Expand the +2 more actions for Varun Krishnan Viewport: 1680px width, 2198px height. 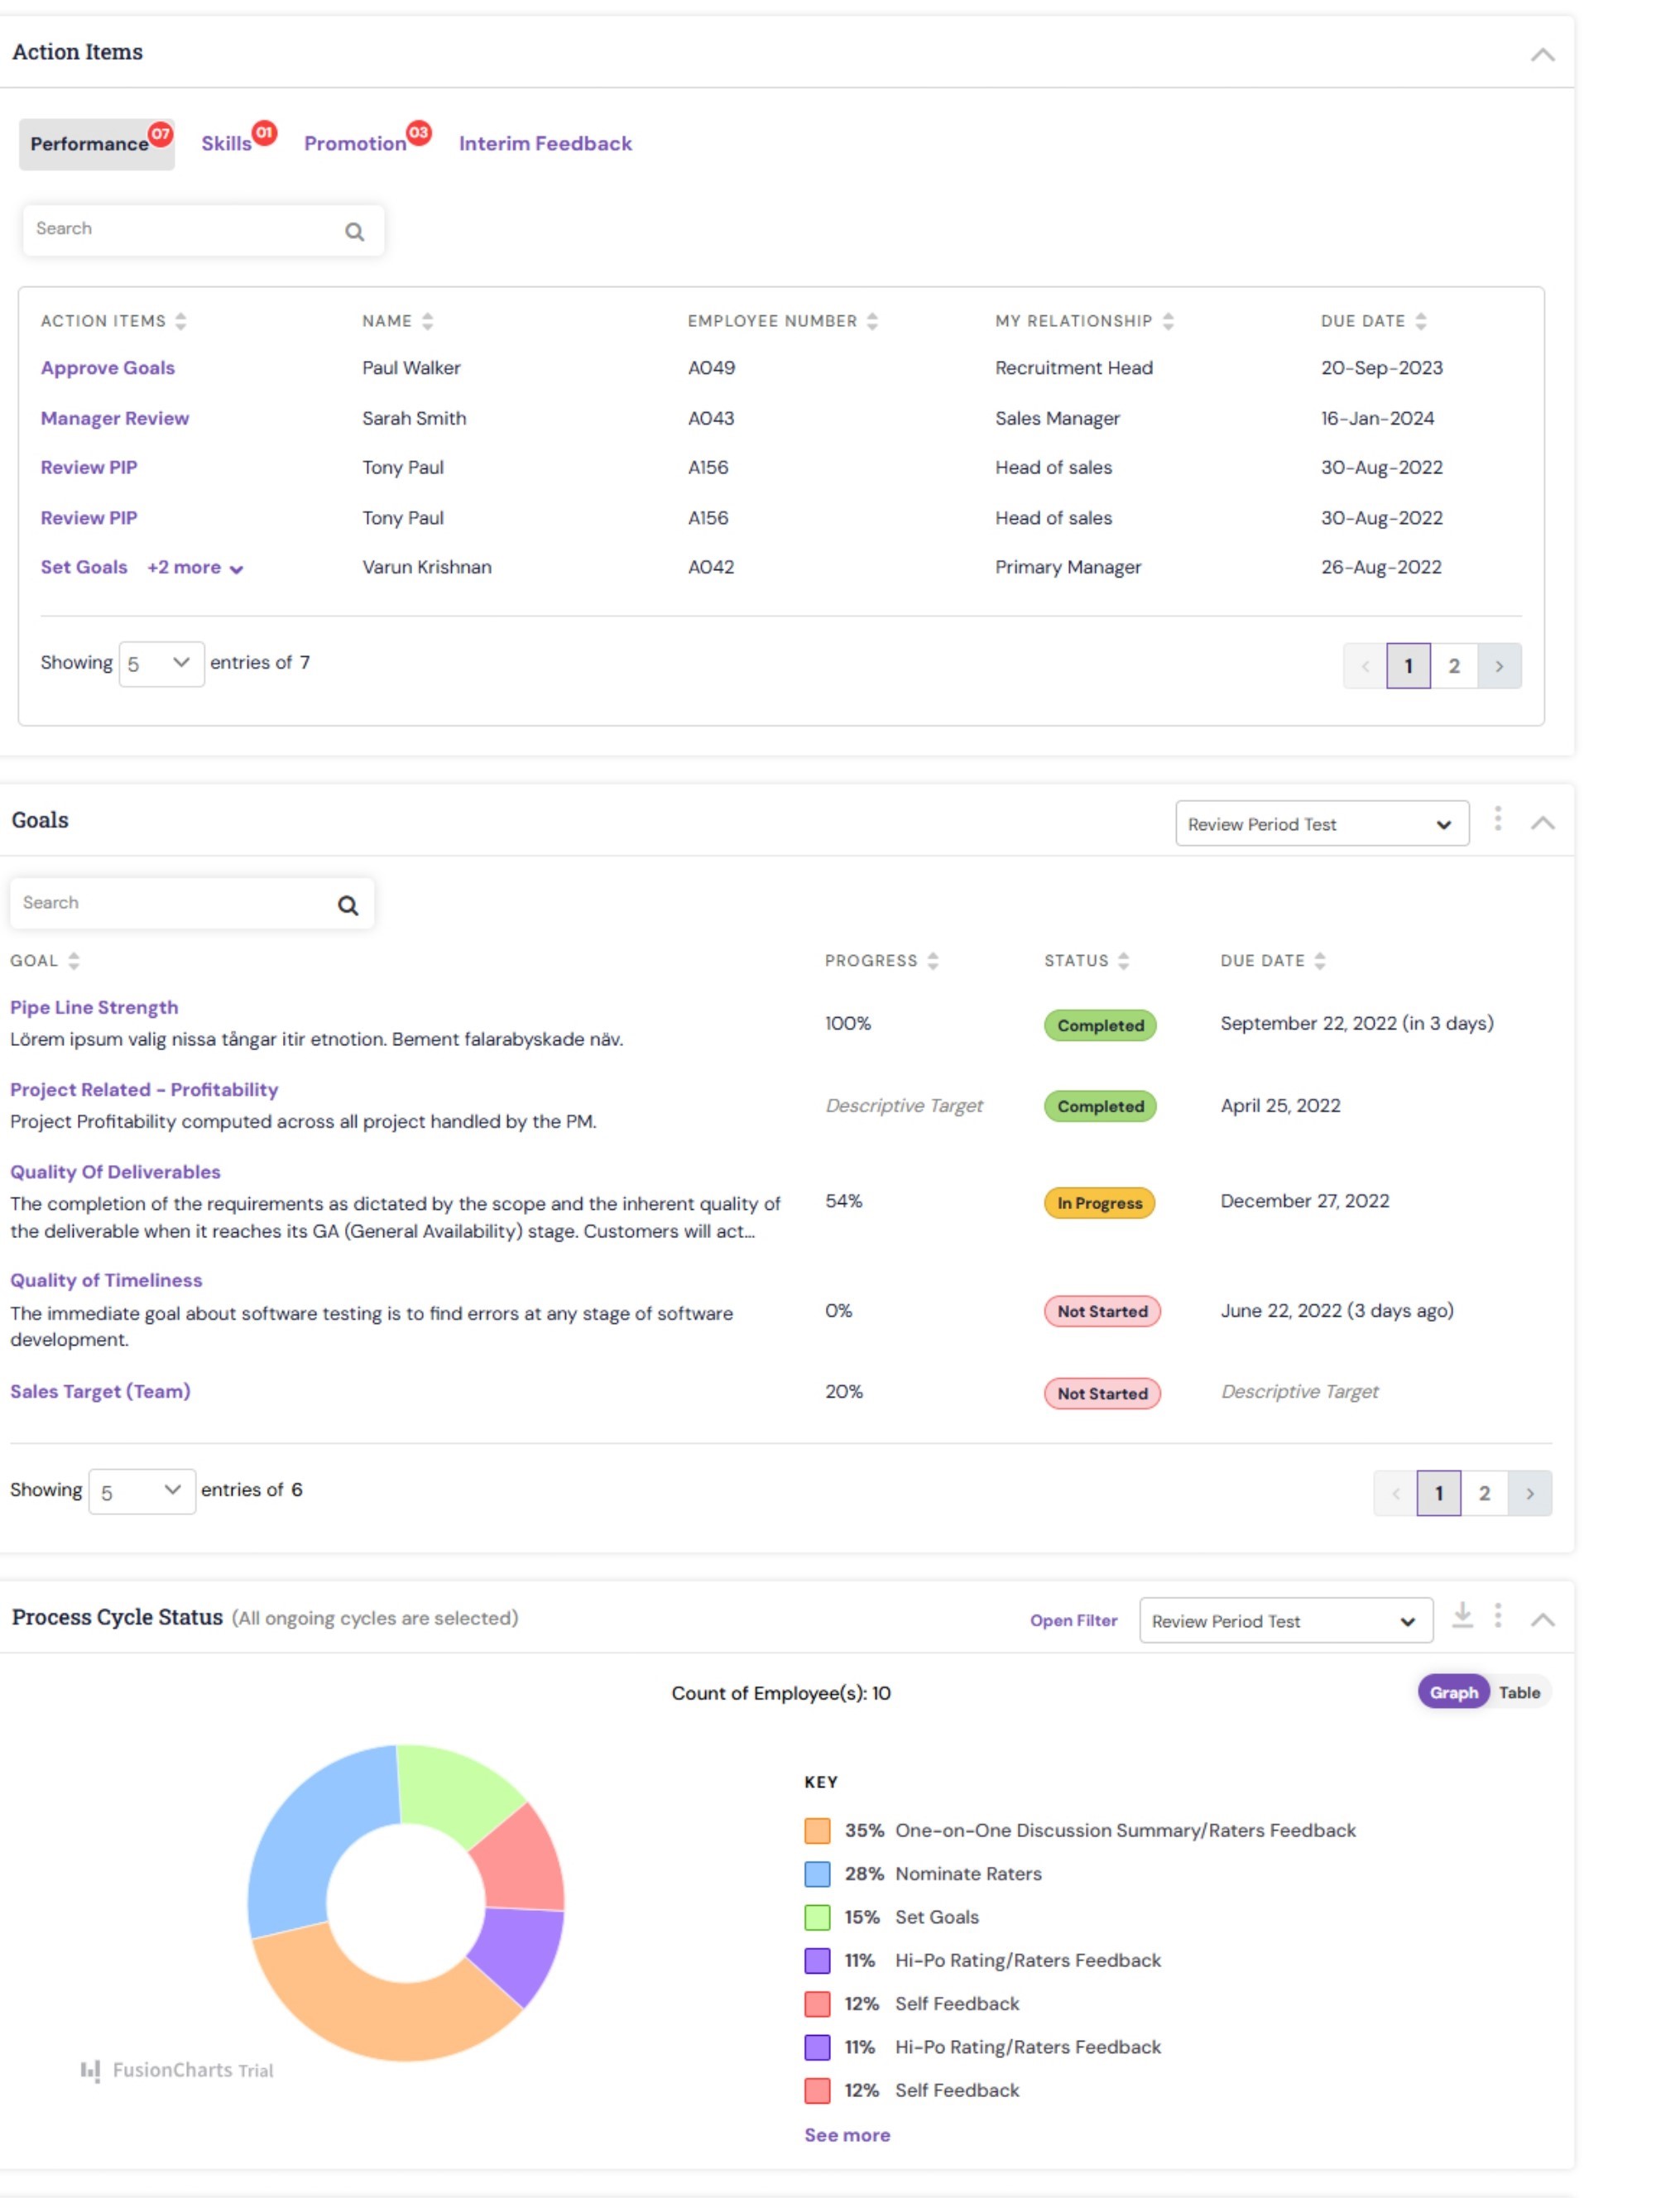pos(195,568)
